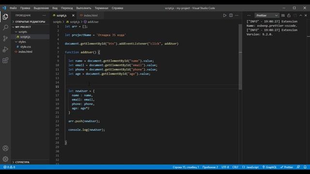Open the Go (Переход) menu
Screen dimensions: 310x174
67,8
